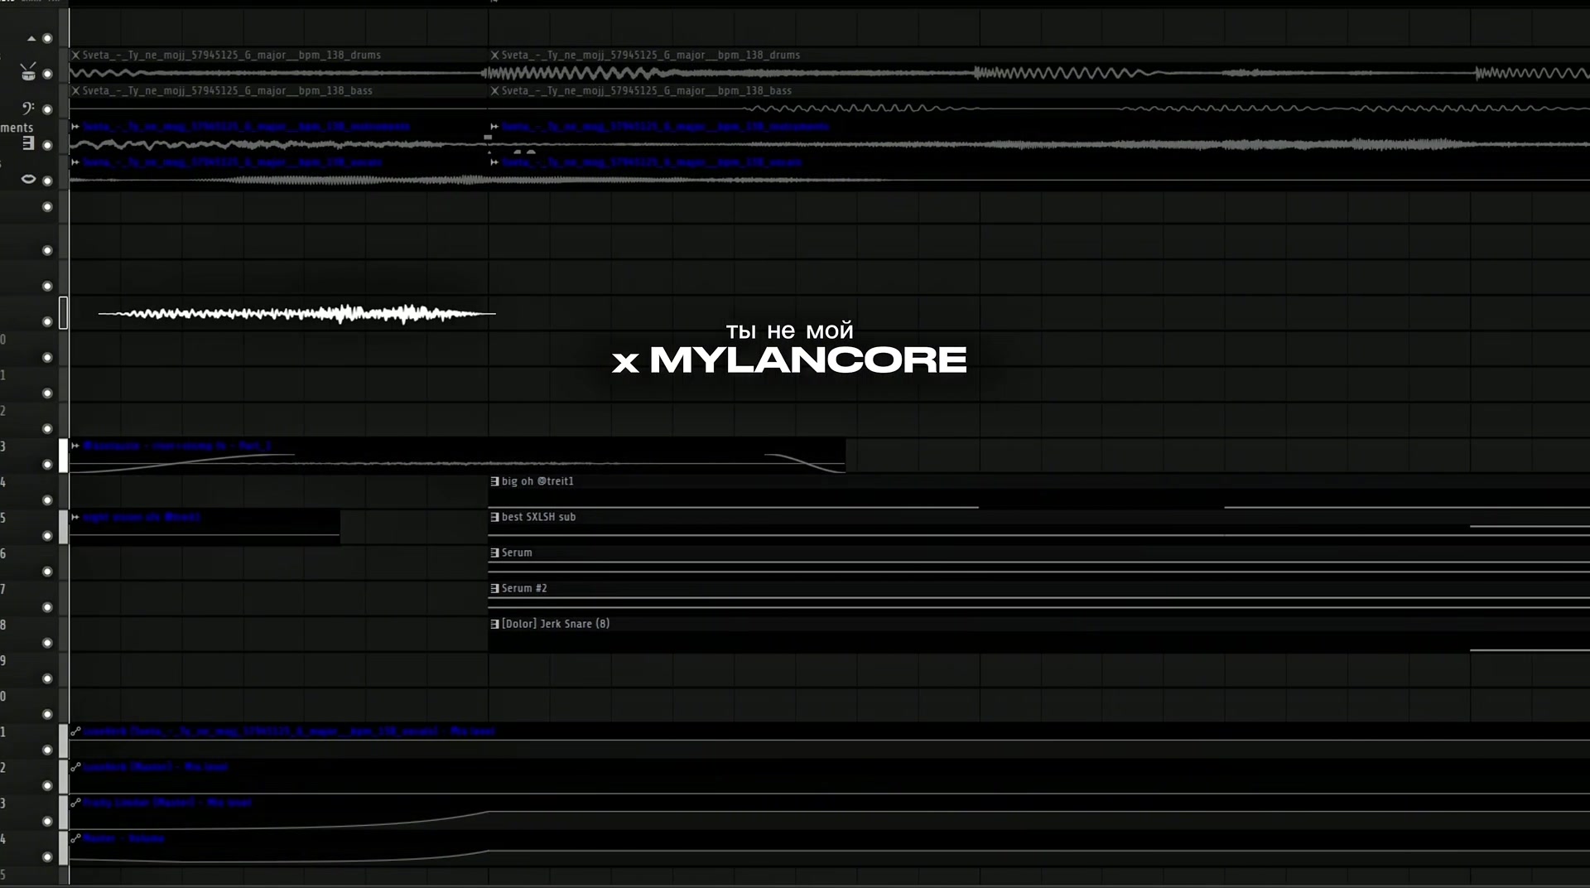
Task: Select the first 'bpm_138_bass' clip title
Action: click(228, 90)
